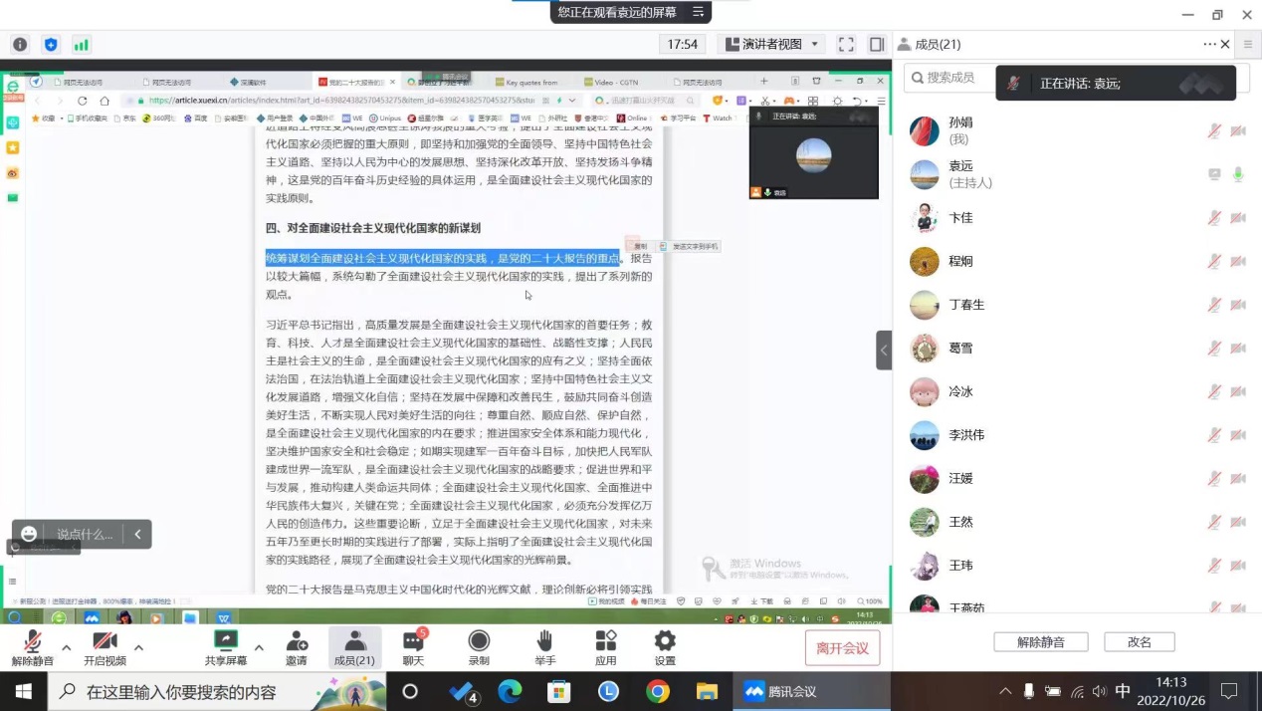Click the green network signal icon
The height and width of the screenshot is (711, 1262).
pyautogui.click(x=81, y=45)
